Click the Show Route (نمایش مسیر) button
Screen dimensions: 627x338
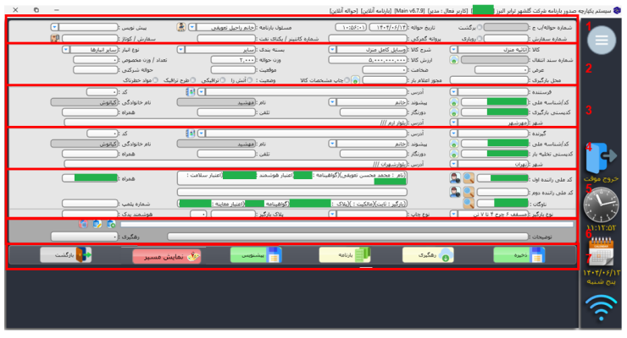coord(166,254)
